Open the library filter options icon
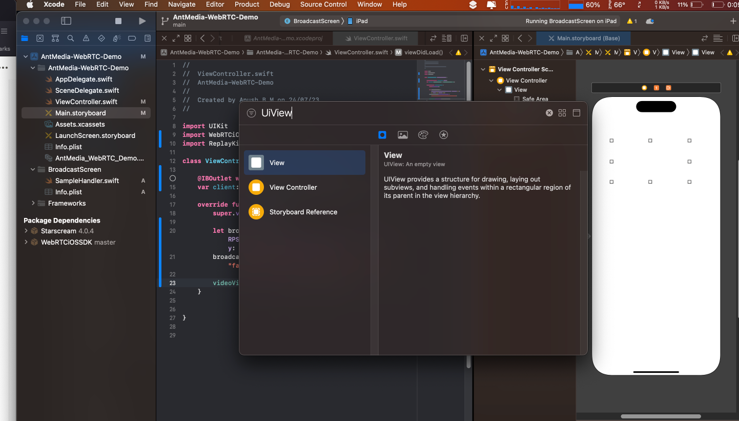The height and width of the screenshot is (421, 739). coord(251,113)
